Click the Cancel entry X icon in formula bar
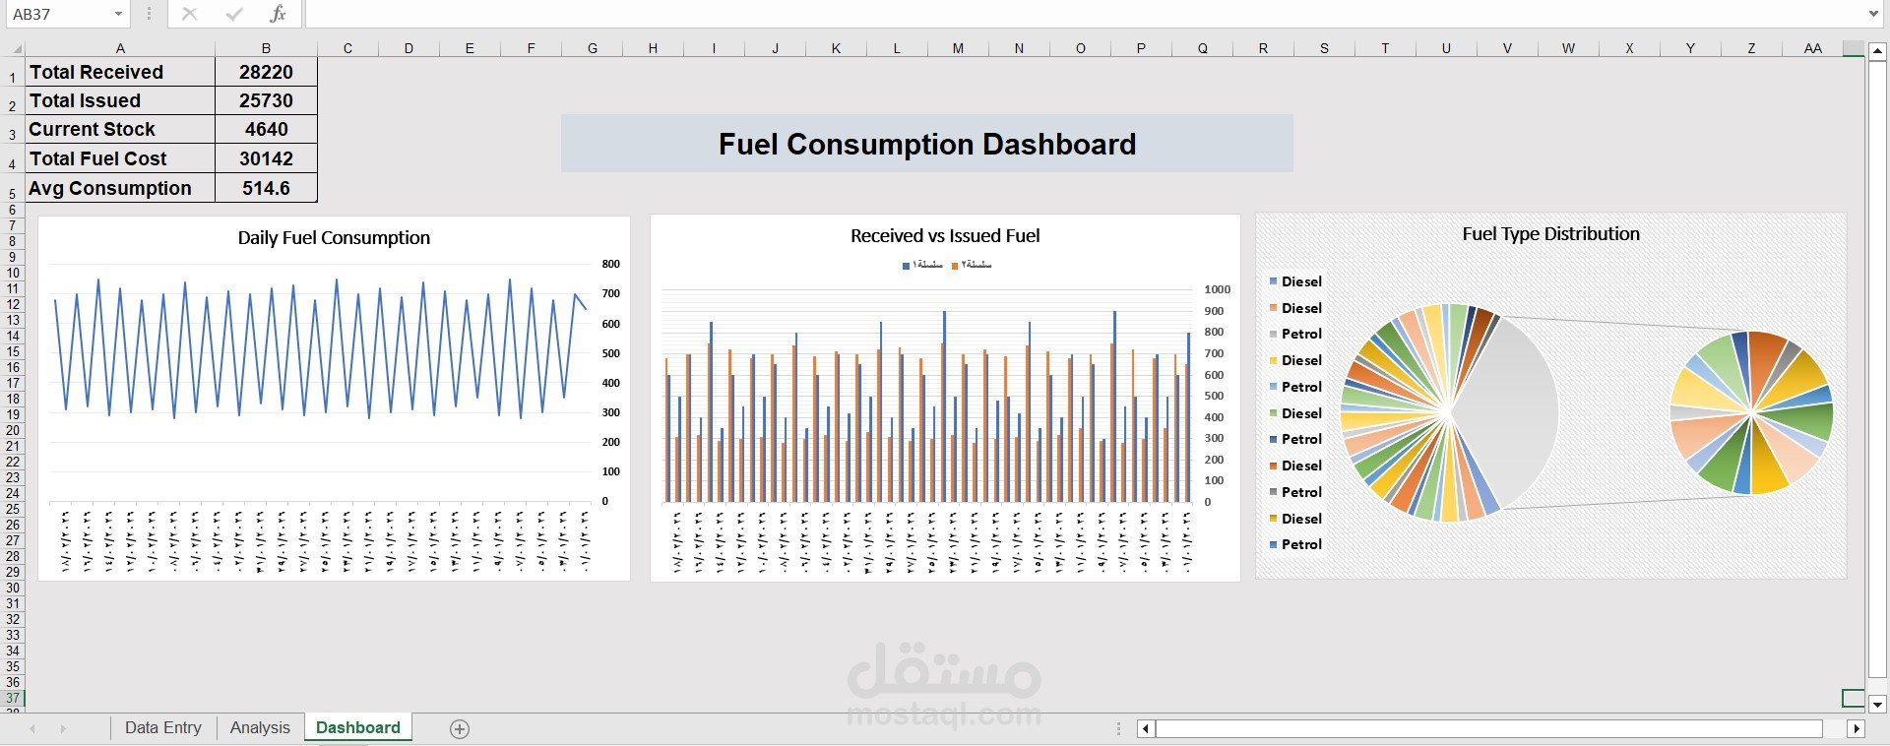This screenshot has width=1890, height=746. click(189, 14)
